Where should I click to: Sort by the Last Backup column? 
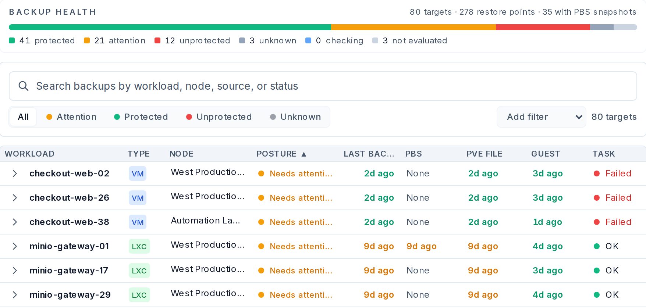click(369, 154)
